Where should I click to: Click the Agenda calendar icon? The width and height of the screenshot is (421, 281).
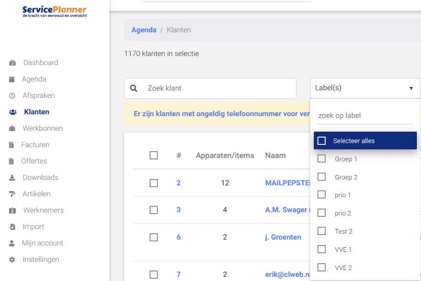12,79
